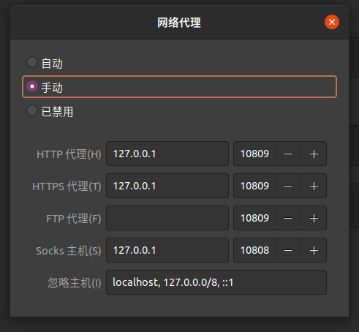
Task: Decrease the HTTPS proxy port with minus
Action: pyautogui.click(x=288, y=186)
